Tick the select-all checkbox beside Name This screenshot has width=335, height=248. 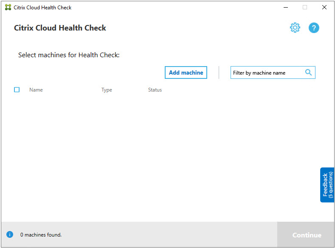click(17, 89)
